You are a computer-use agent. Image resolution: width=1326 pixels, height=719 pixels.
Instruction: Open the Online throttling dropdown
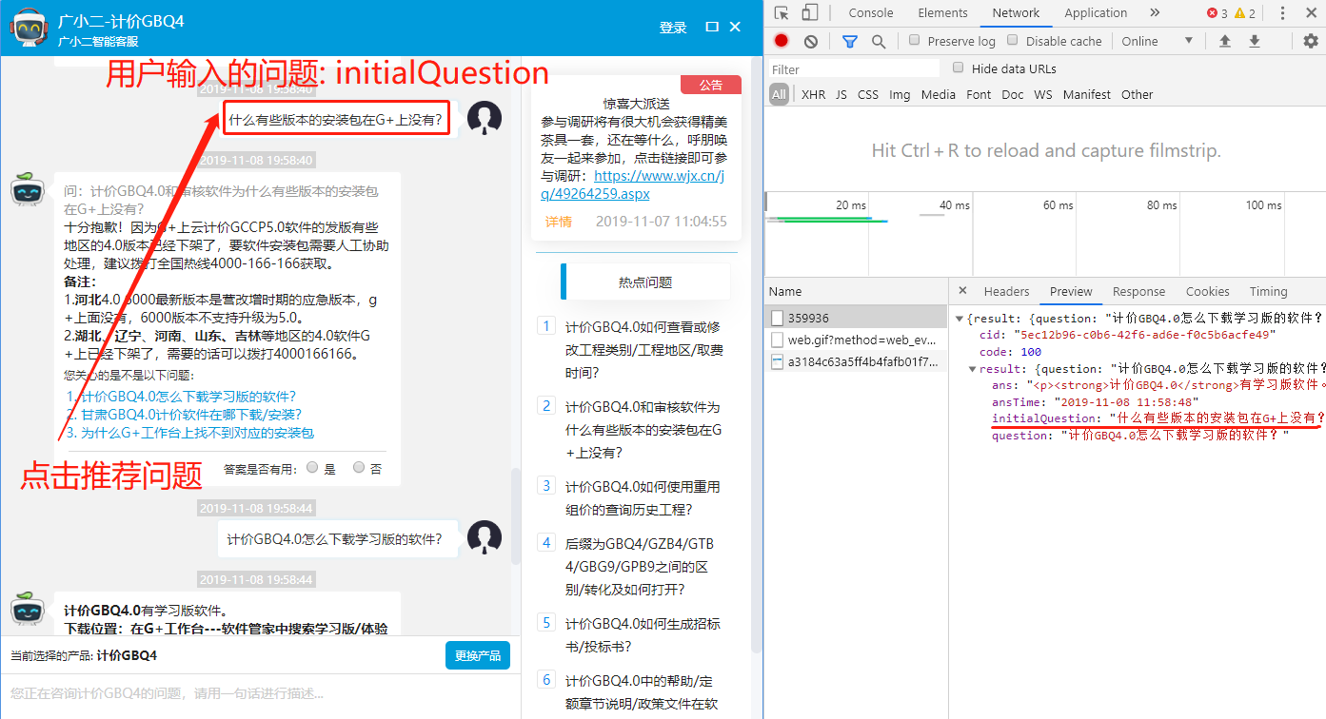(x=1157, y=41)
